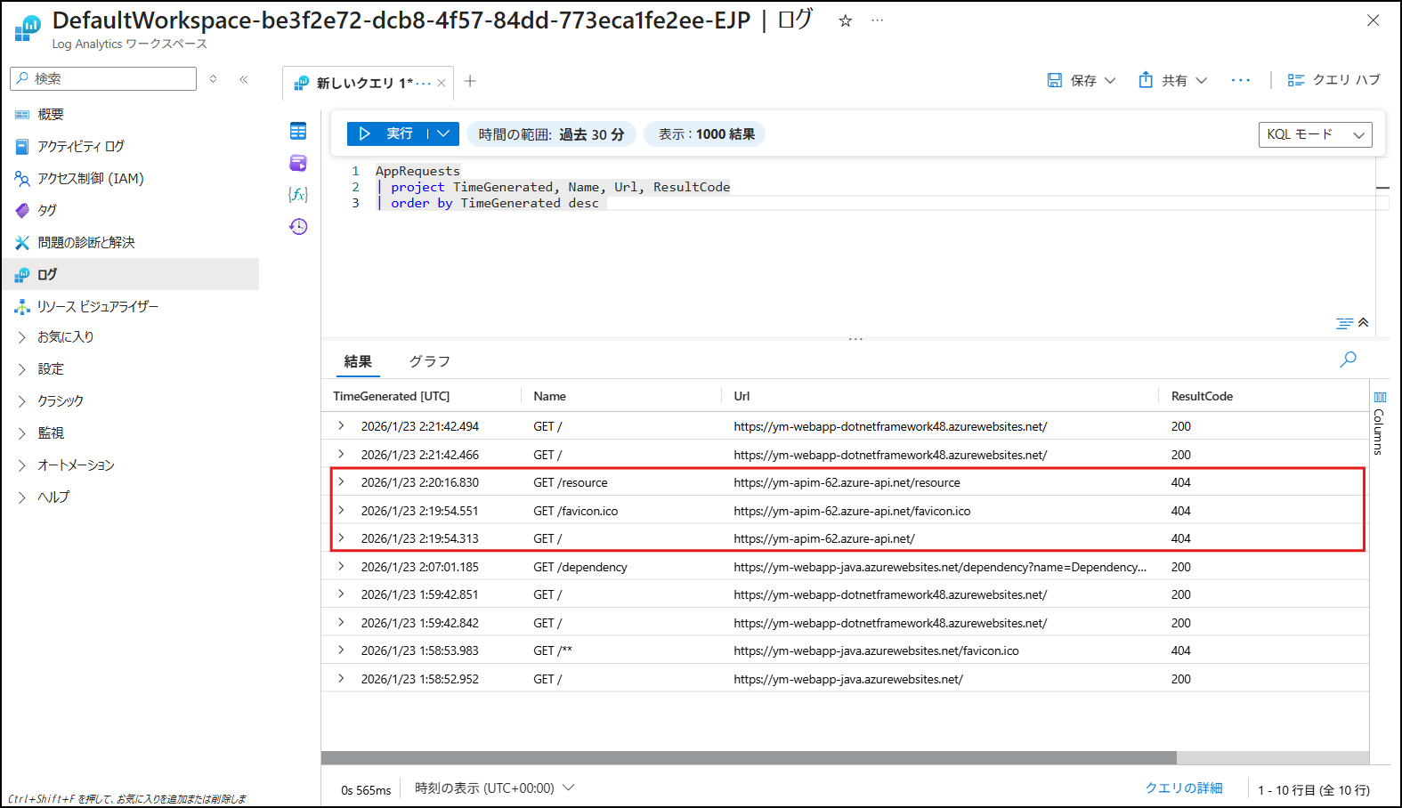Collapse the query editor with double chevron
The height and width of the screenshot is (808, 1402).
point(1363,322)
